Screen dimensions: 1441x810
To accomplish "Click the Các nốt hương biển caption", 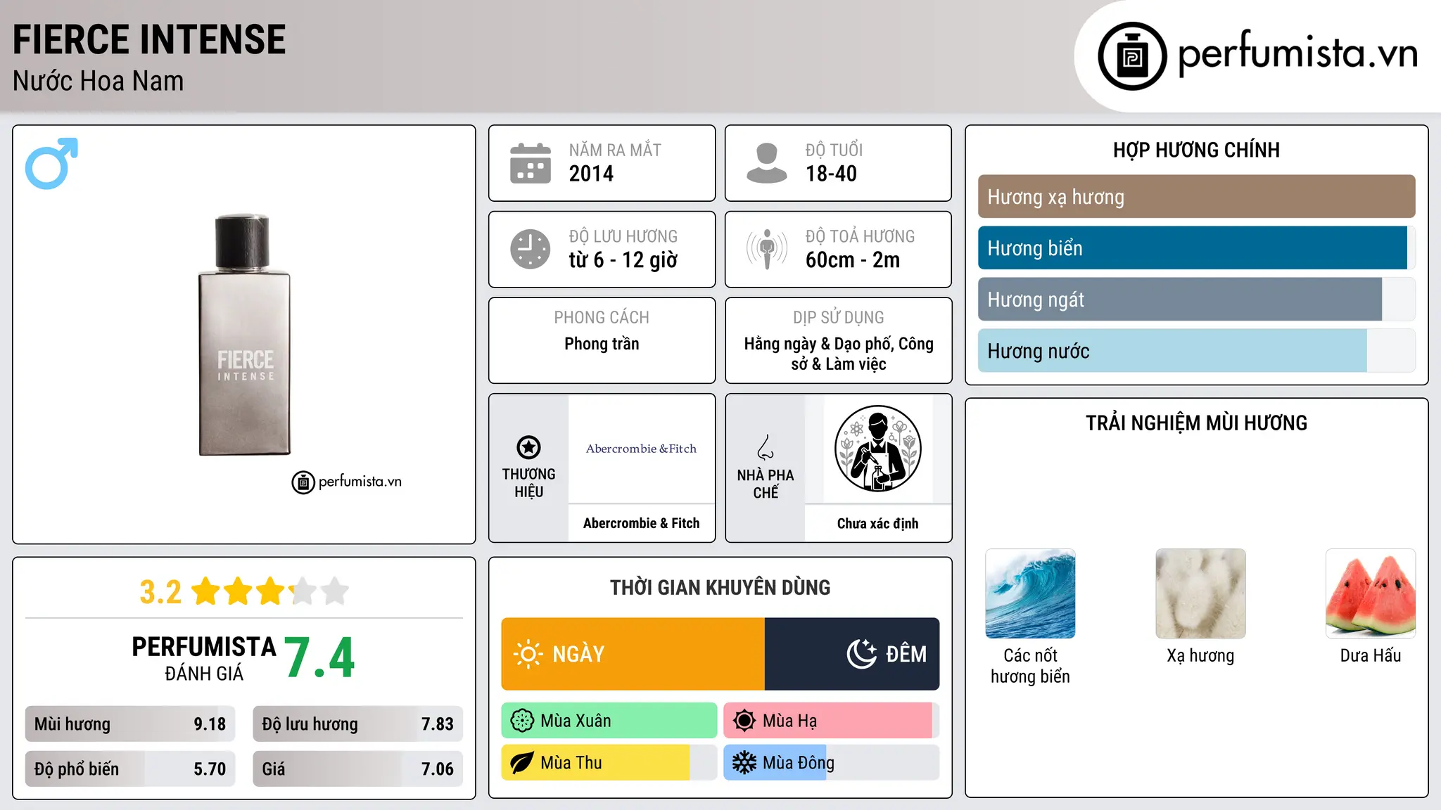I will pos(1030,666).
